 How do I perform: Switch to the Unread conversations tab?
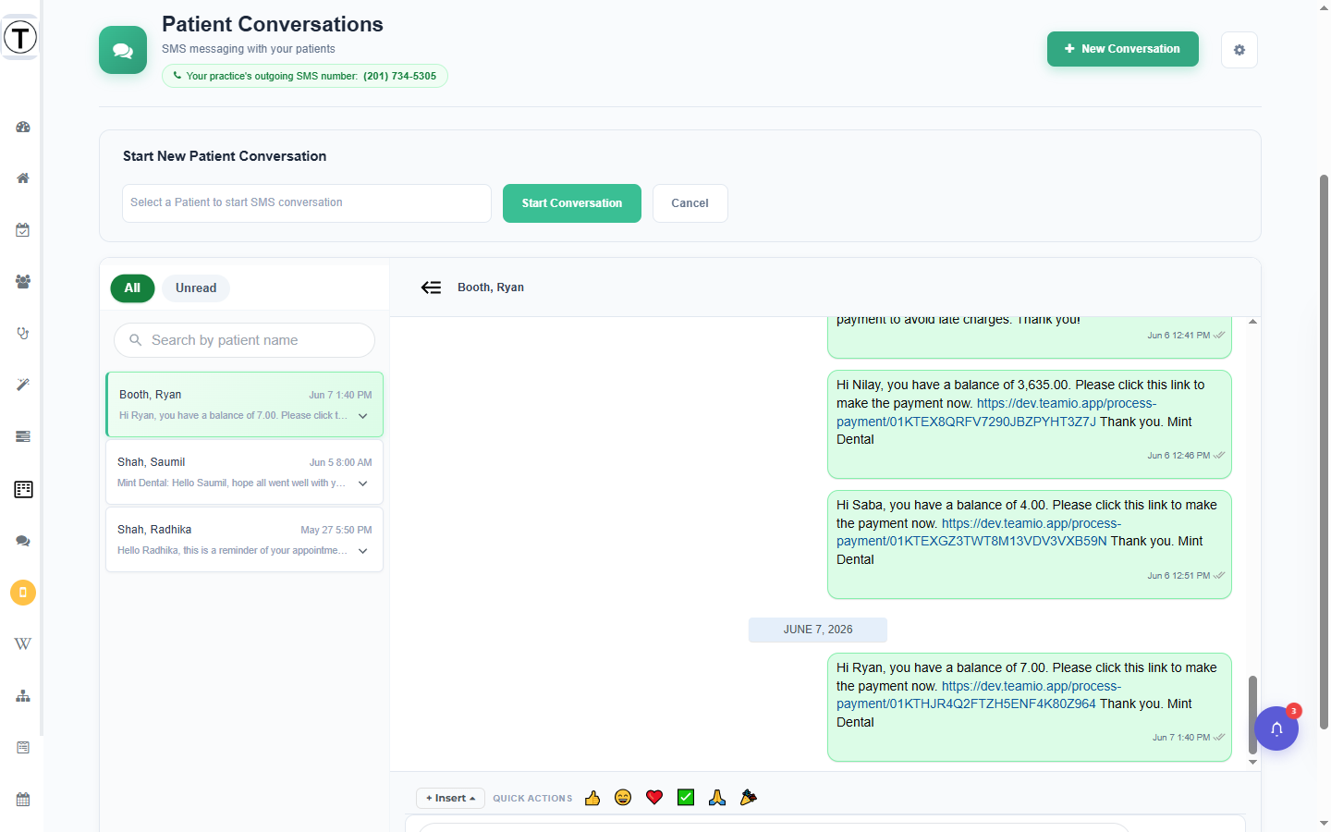[x=196, y=288]
